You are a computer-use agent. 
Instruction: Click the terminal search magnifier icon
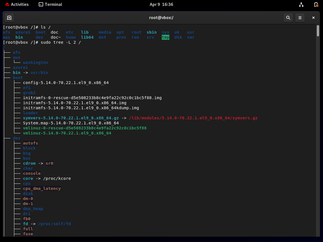pyautogui.click(x=288, y=18)
